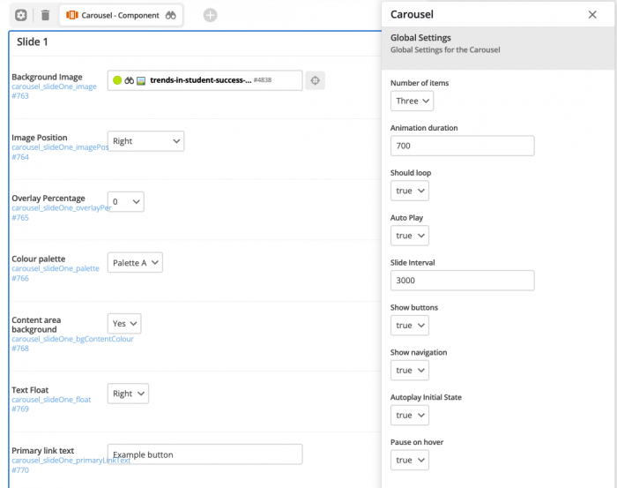The width and height of the screenshot is (617, 488).
Task: Open the Image Position dropdown
Action: (145, 141)
